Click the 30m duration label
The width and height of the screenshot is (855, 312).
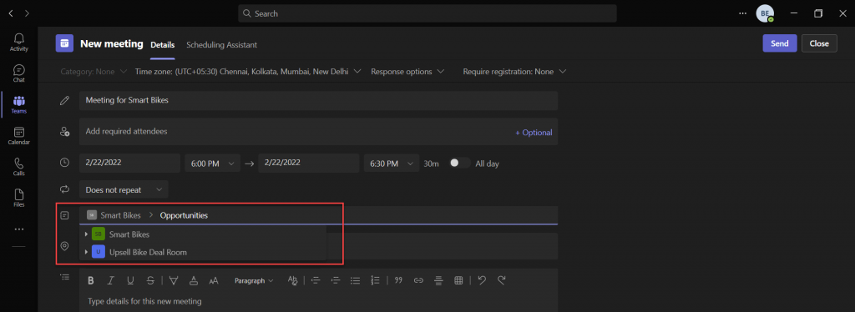point(432,164)
